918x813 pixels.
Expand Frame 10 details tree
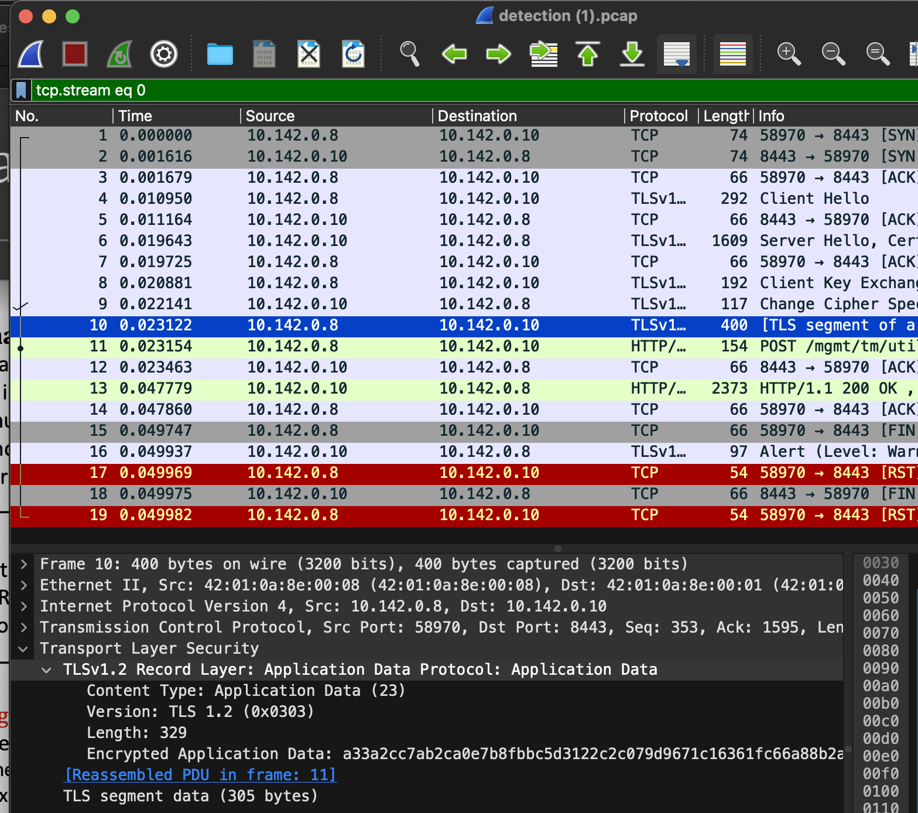coord(24,564)
